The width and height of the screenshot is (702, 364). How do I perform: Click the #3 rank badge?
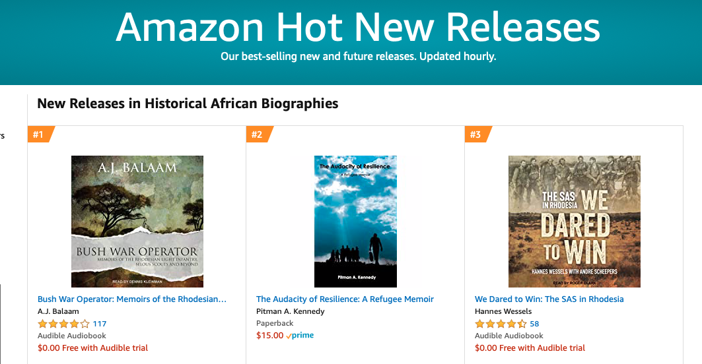(x=475, y=135)
